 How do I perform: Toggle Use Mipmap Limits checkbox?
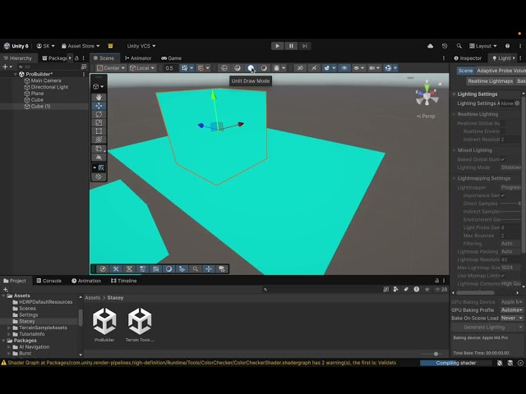click(x=502, y=276)
